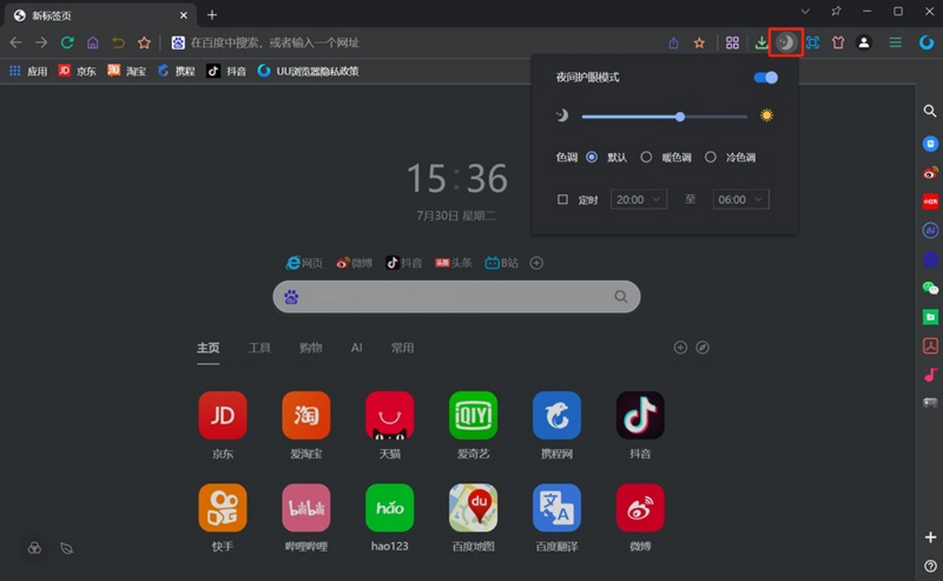Open the 应用 bookmark bar item
943x581 pixels.
[28, 71]
